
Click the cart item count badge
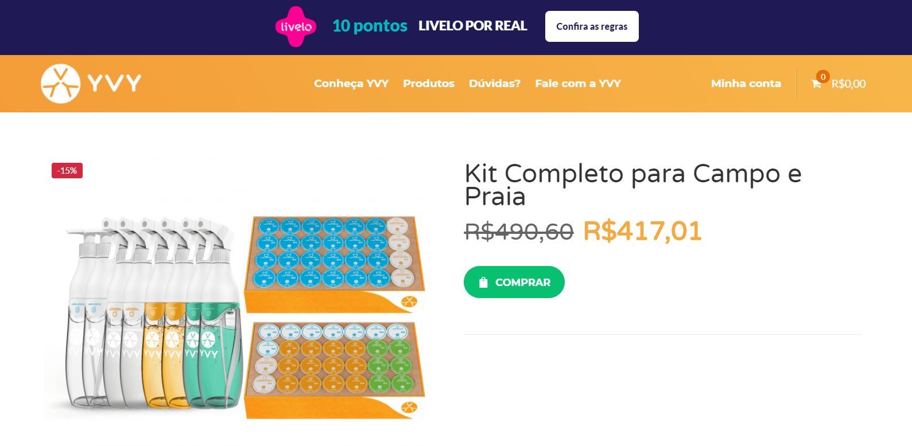point(822,77)
